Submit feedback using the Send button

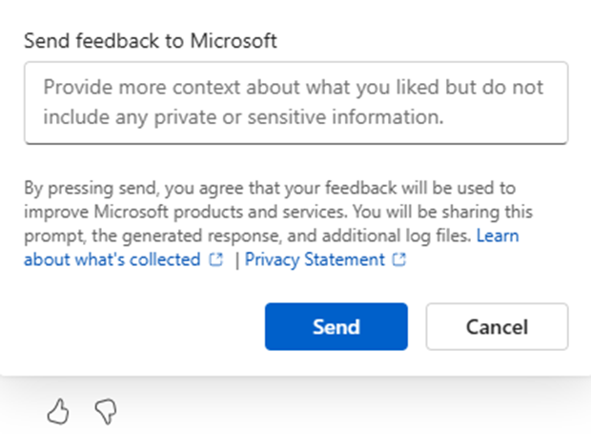point(336,327)
